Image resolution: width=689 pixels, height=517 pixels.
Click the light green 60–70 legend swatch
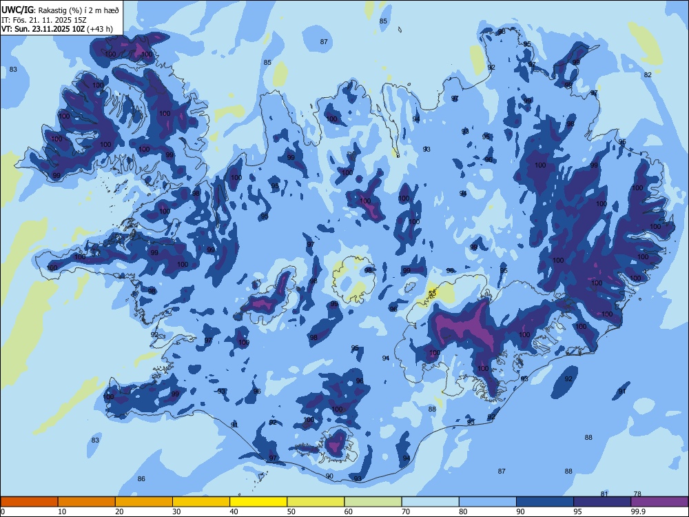(x=373, y=502)
